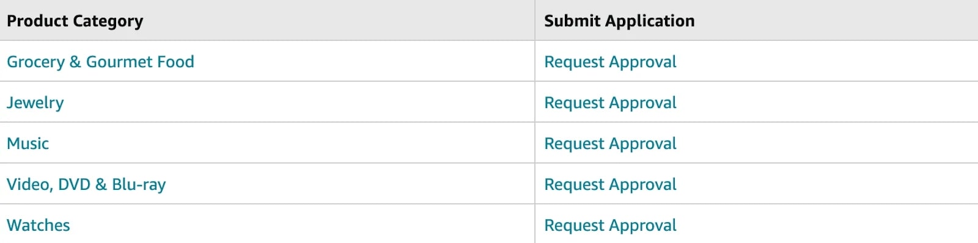This screenshot has width=978, height=243.
Task: Request Approval for the Jewelry category
Action: coord(610,103)
